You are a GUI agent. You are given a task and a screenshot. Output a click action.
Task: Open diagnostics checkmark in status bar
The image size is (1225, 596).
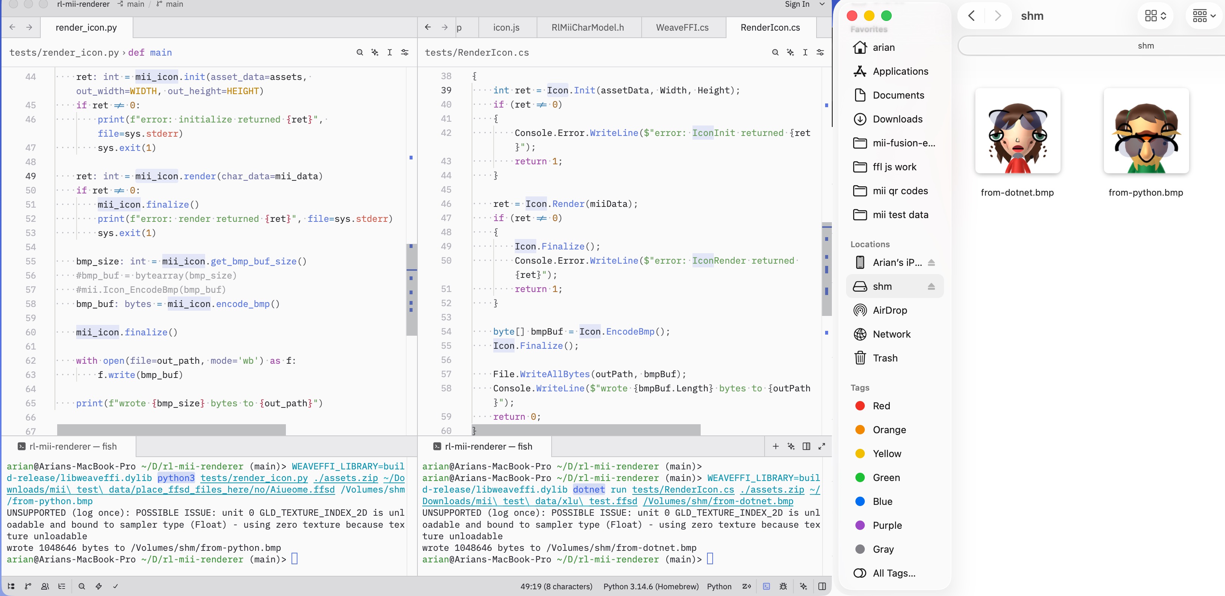[115, 586]
